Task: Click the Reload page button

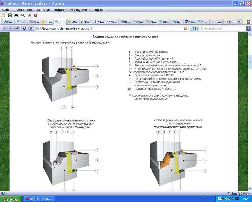Action: coord(24,28)
